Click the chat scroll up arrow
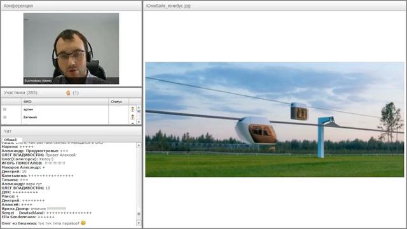The width and height of the screenshot is (407, 229). pos(139,145)
